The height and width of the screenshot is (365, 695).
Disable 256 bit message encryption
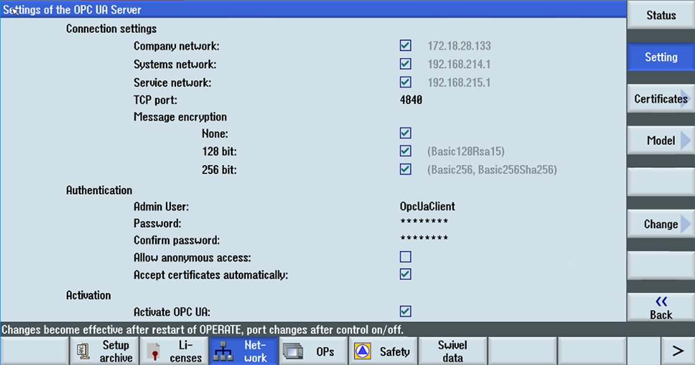(405, 169)
